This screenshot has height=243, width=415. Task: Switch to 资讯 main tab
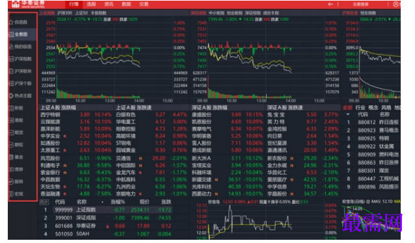pyautogui.click(x=108, y=5)
